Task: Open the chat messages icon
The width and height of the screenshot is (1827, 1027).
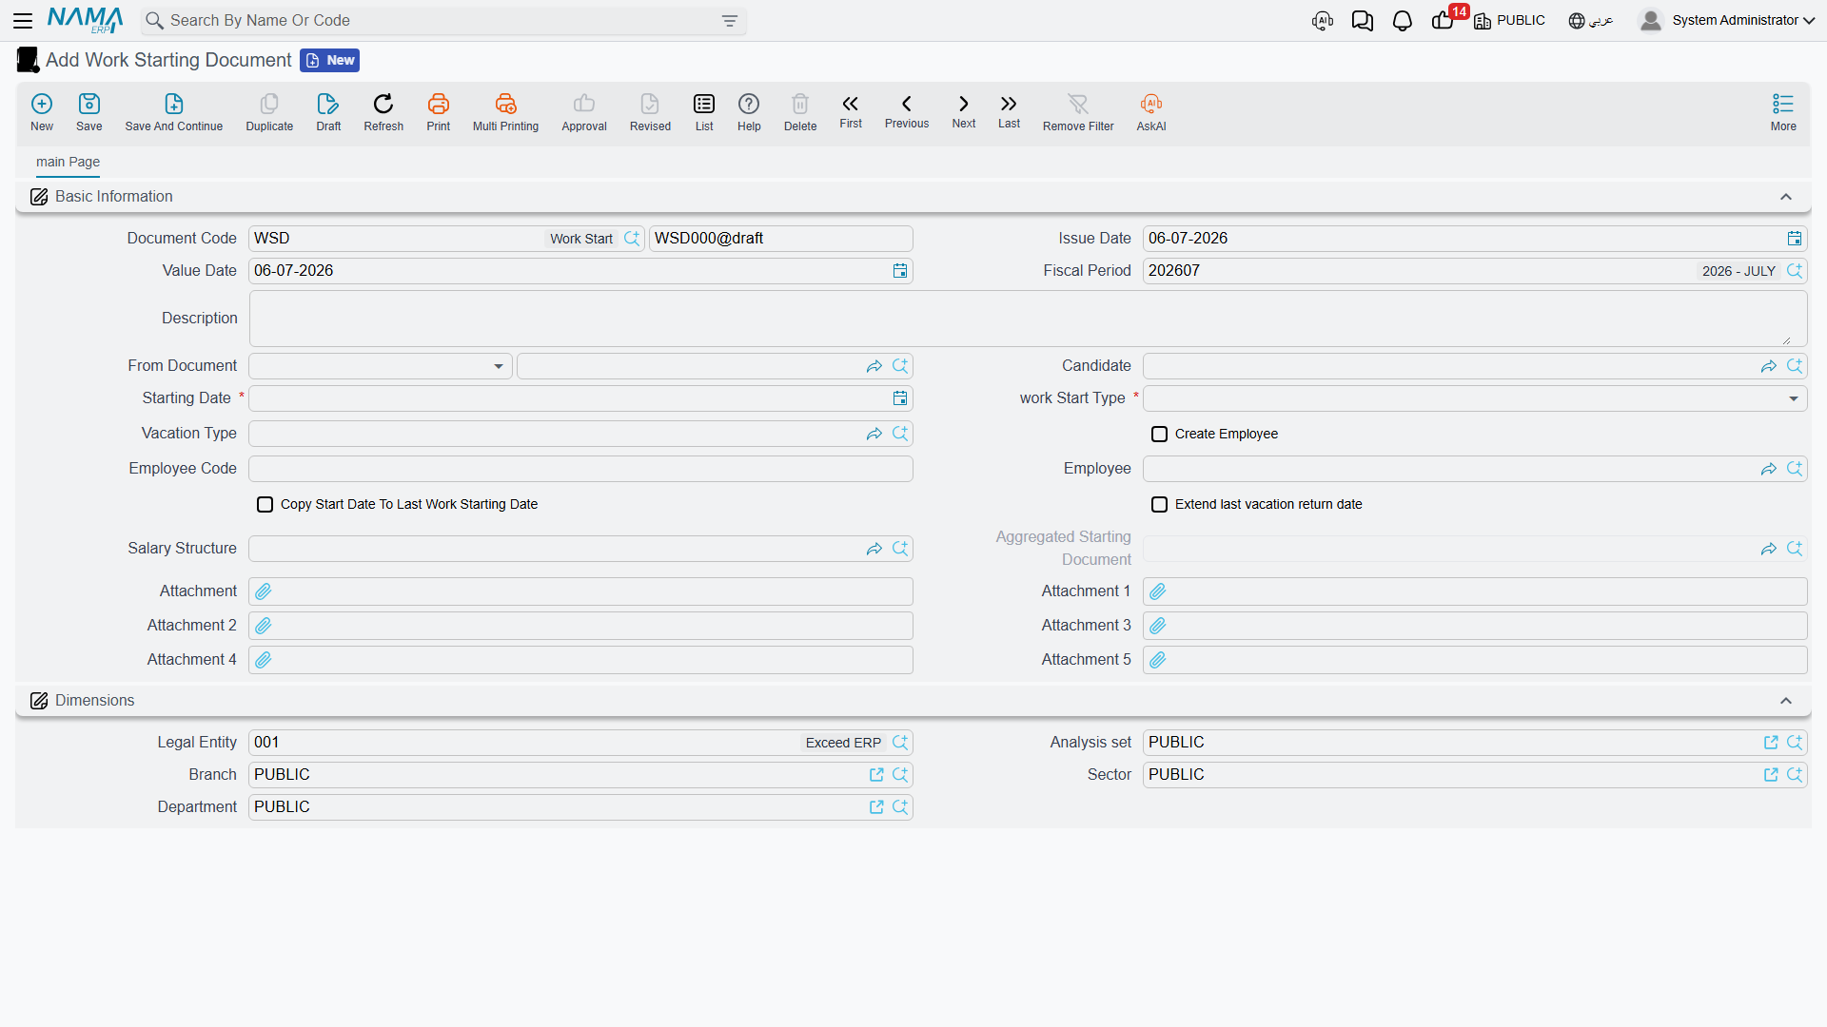Action: (x=1362, y=21)
